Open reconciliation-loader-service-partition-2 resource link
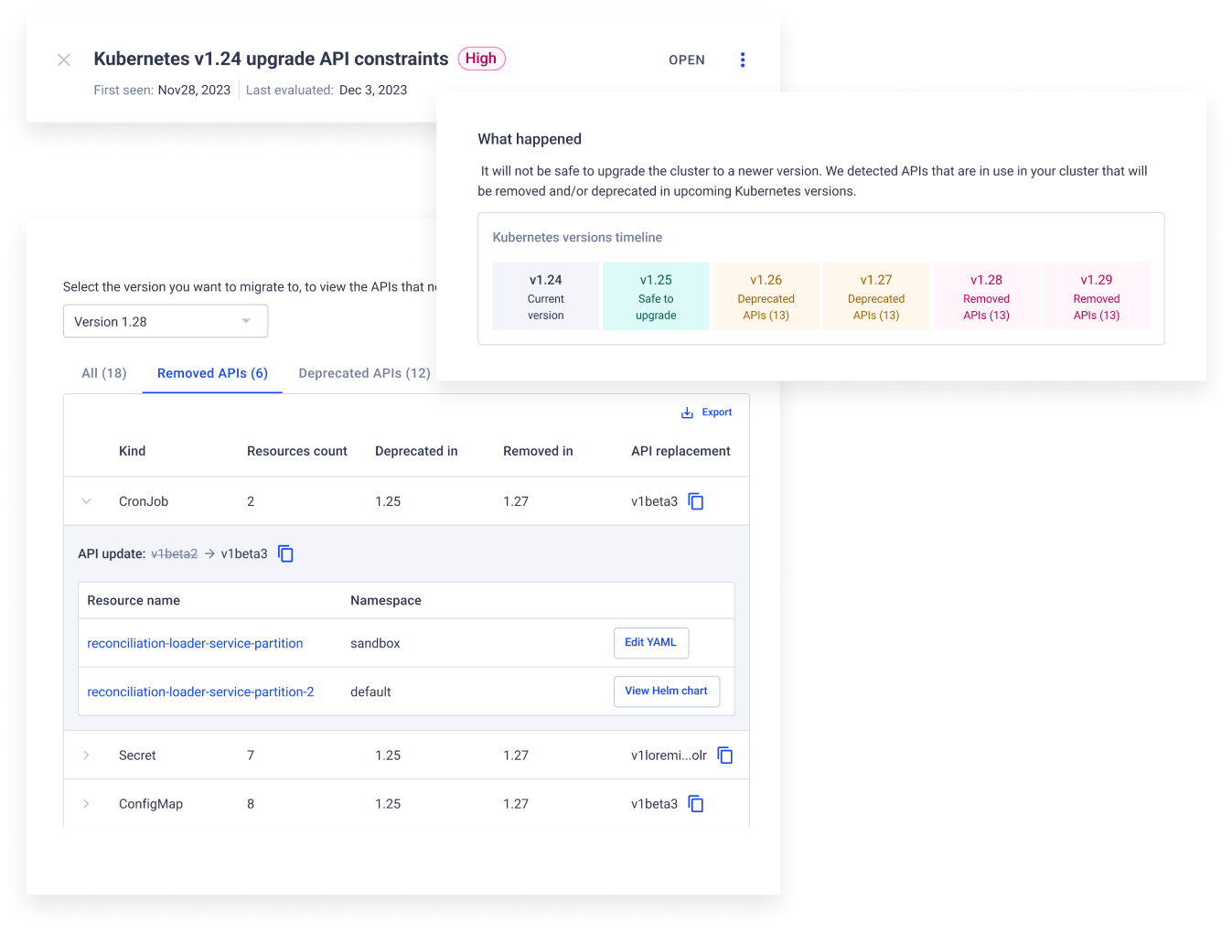 pyautogui.click(x=200, y=691)
